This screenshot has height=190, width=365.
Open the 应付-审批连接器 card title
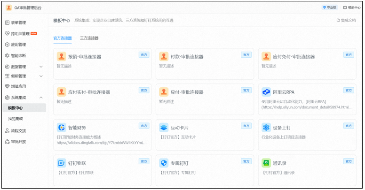tap(187, 92)
